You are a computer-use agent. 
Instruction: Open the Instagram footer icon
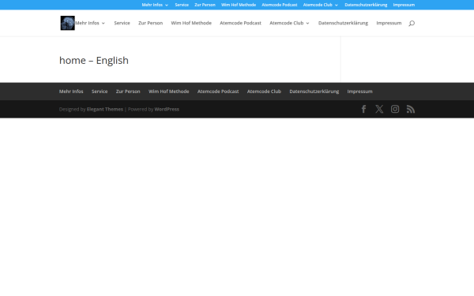pyautogui.click(x=395, y=109)
